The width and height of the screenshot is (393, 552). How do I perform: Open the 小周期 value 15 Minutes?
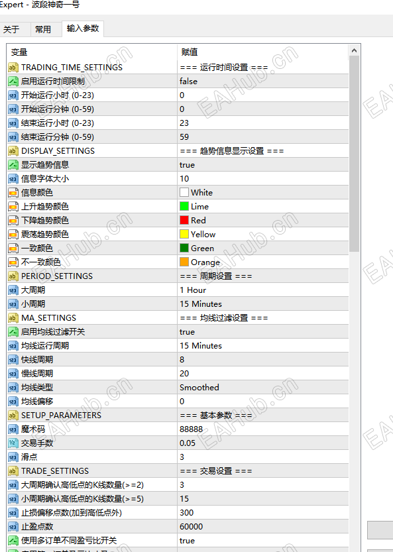(x=262, y=304)
